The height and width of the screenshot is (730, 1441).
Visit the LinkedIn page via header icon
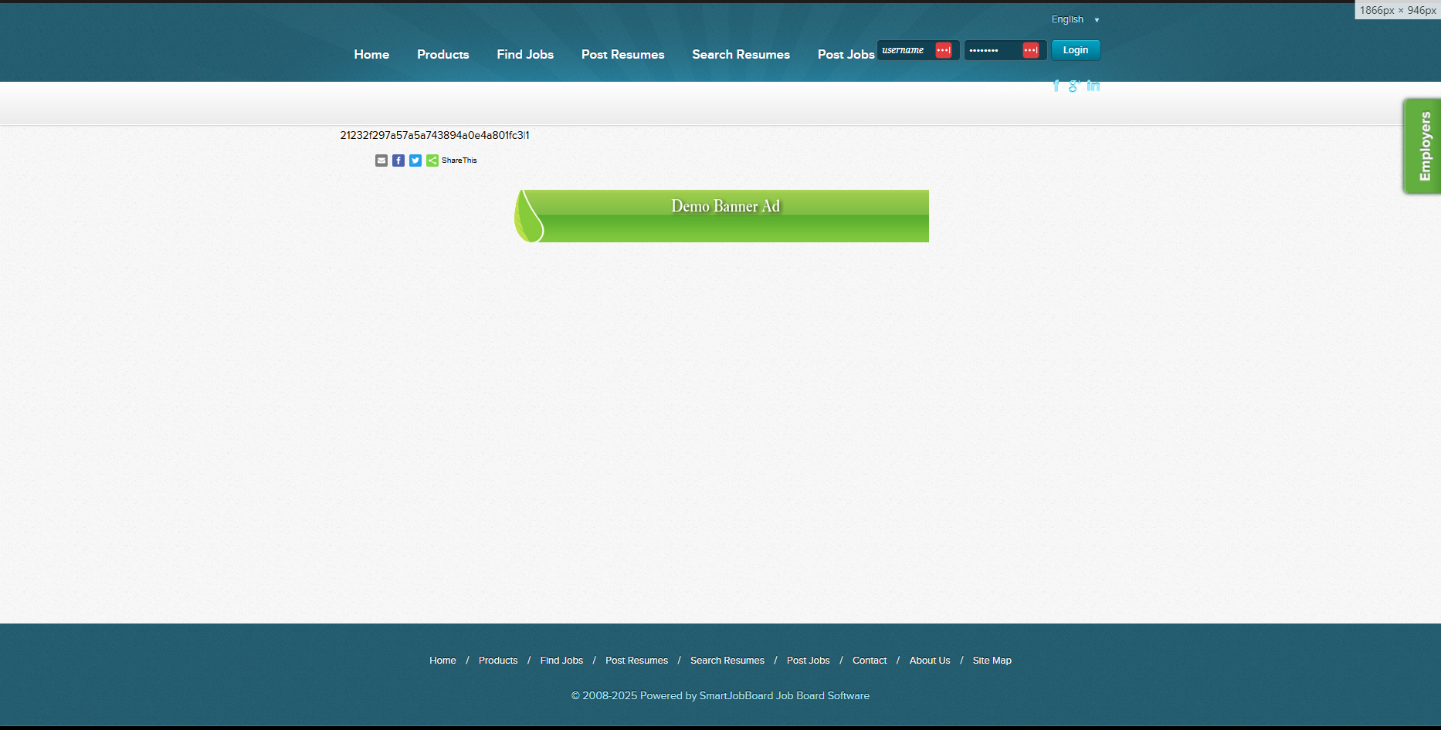(x=1093, y=86)
